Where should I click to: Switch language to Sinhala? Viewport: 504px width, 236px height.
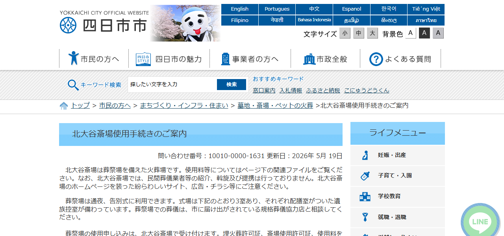[x=389, y=20]
